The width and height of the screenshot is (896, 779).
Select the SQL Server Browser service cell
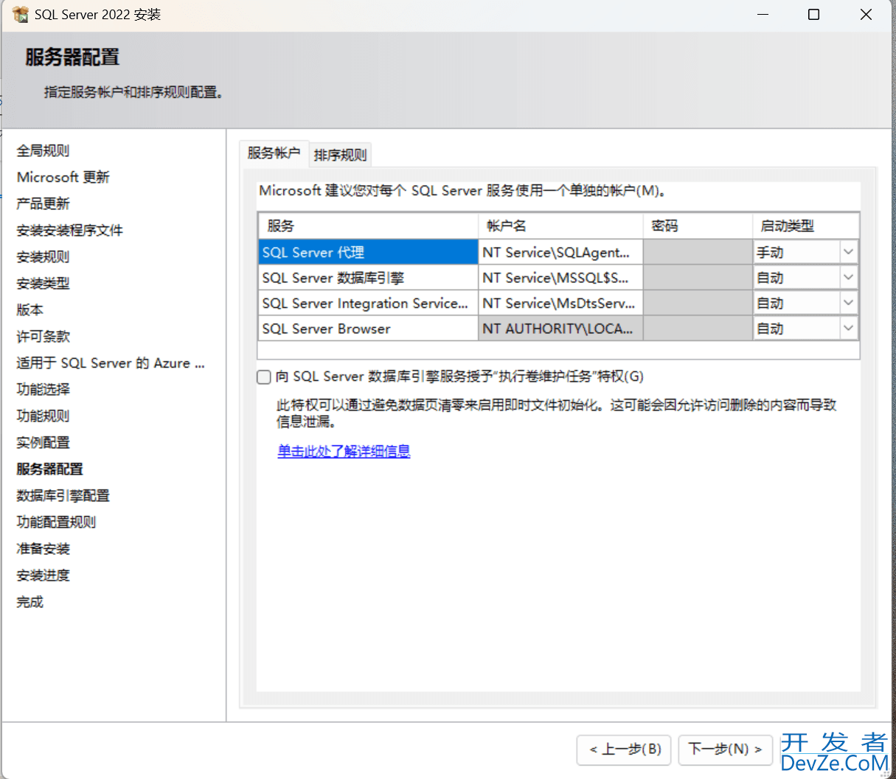(x=368, y=329)
